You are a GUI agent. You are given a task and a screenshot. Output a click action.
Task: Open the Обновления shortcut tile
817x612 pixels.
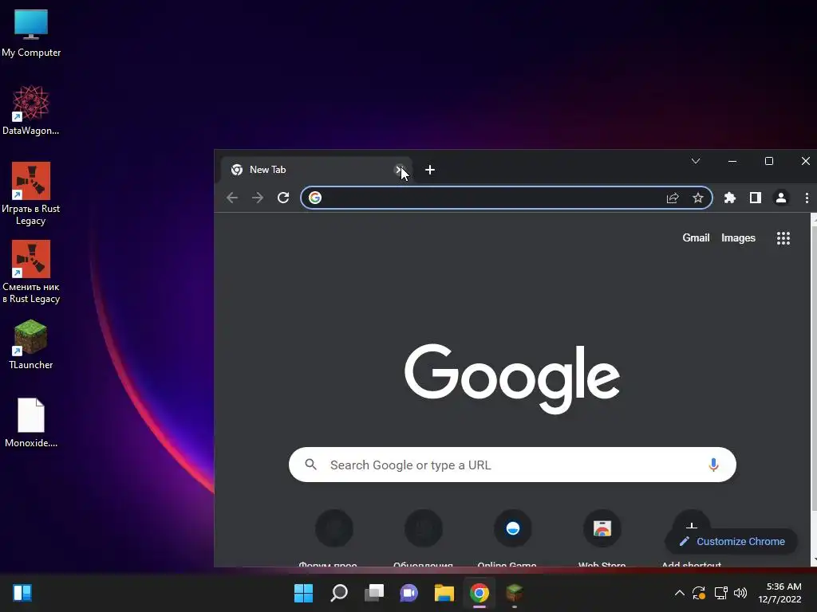[x=424, y=538]
